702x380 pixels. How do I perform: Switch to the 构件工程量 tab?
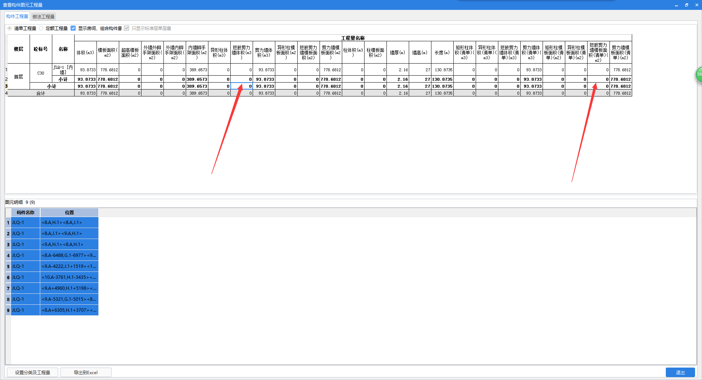pyautogui.click(x=17, y=16)
